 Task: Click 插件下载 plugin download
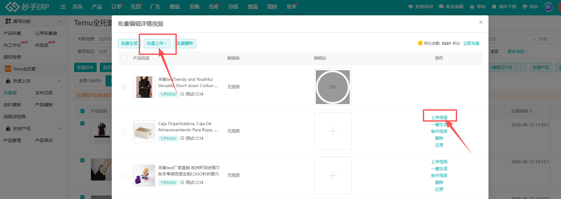(504, 7)
